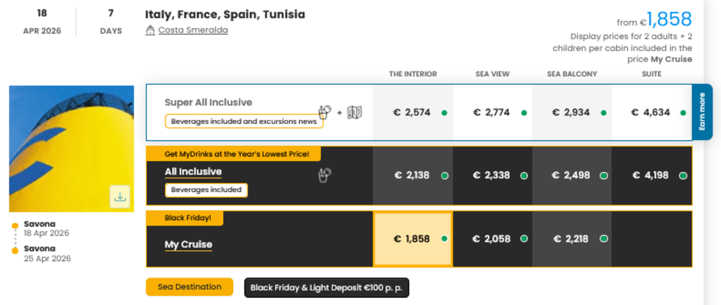
Task: Click the Beverages included badge
Action: tap(206, 189)
